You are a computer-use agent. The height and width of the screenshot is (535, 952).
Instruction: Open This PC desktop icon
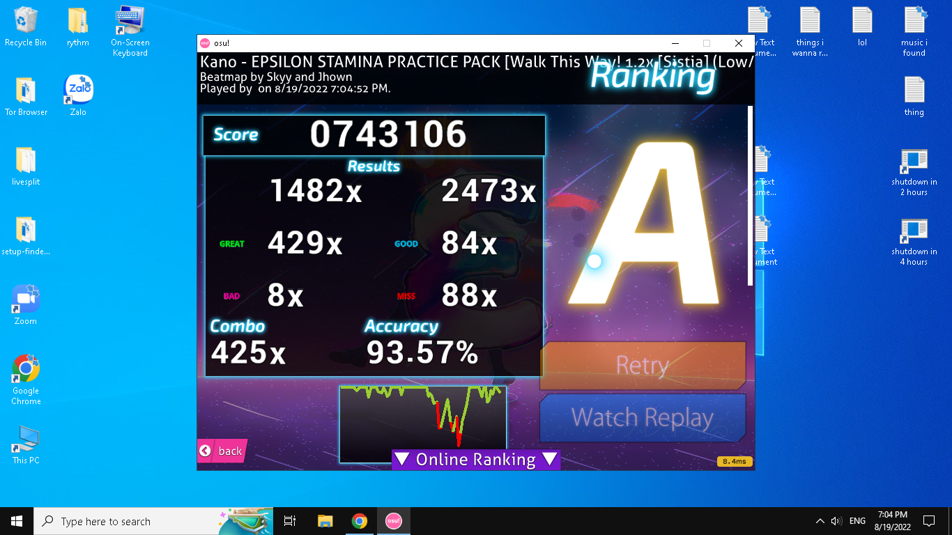(26, 444)
